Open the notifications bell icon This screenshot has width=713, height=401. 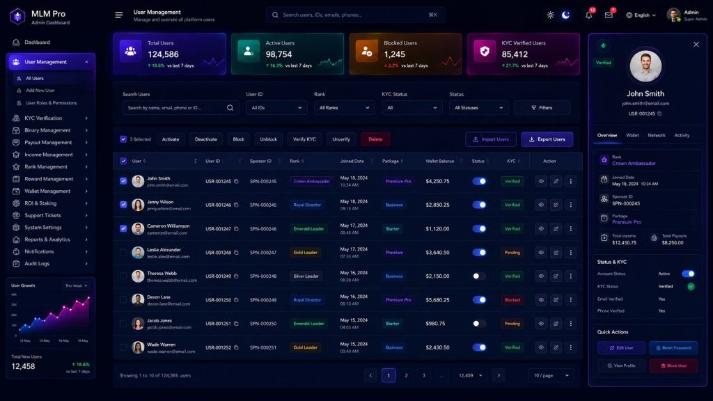coord(588,15)
